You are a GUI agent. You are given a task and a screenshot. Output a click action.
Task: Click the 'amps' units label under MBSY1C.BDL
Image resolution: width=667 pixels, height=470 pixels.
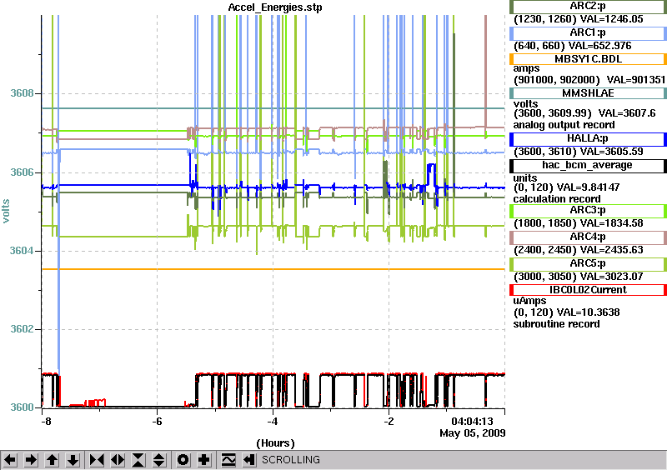coord(526,68)
